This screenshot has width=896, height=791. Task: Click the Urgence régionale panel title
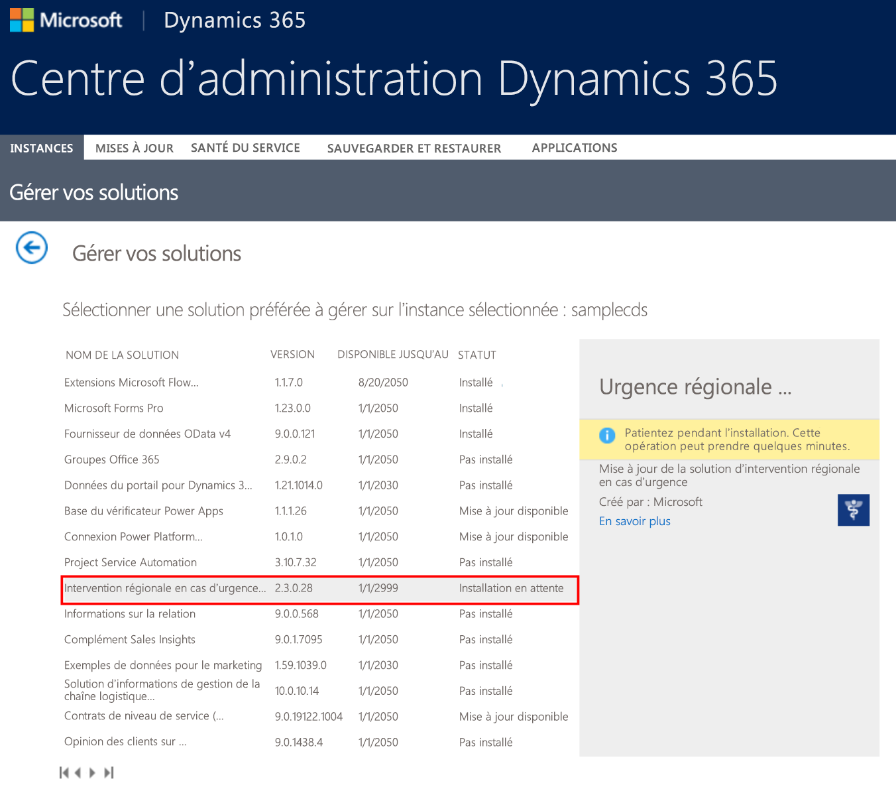coord(695,387)
